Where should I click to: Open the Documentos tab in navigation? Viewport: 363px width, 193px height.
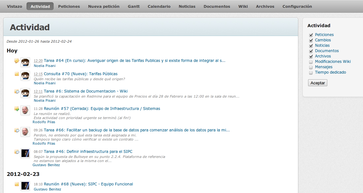click(217, 7)
